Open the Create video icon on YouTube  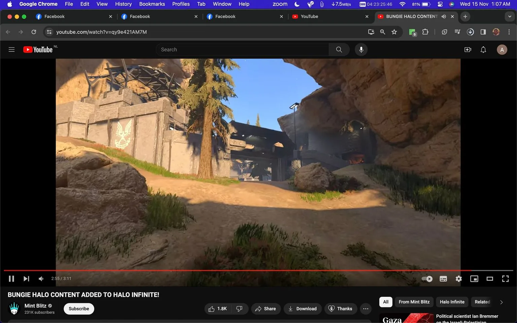[468, 49]
